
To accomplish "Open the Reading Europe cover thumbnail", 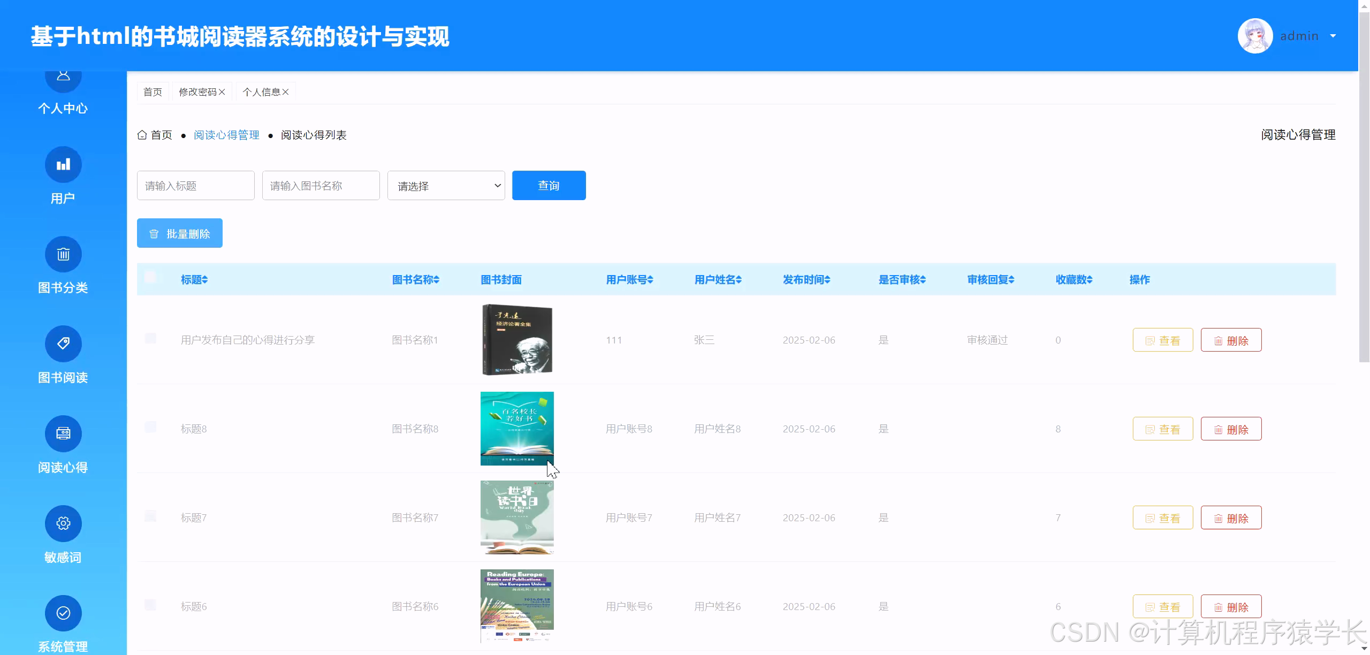I will (517, 606).
